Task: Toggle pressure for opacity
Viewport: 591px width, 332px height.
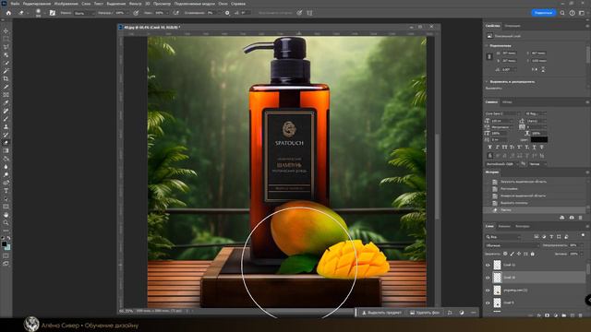Action: [x=136, y=13]
